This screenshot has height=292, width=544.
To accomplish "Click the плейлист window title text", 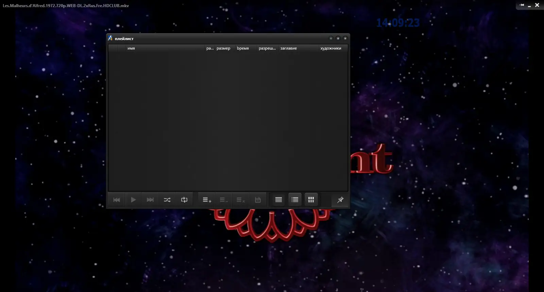I will click(124, 39).
